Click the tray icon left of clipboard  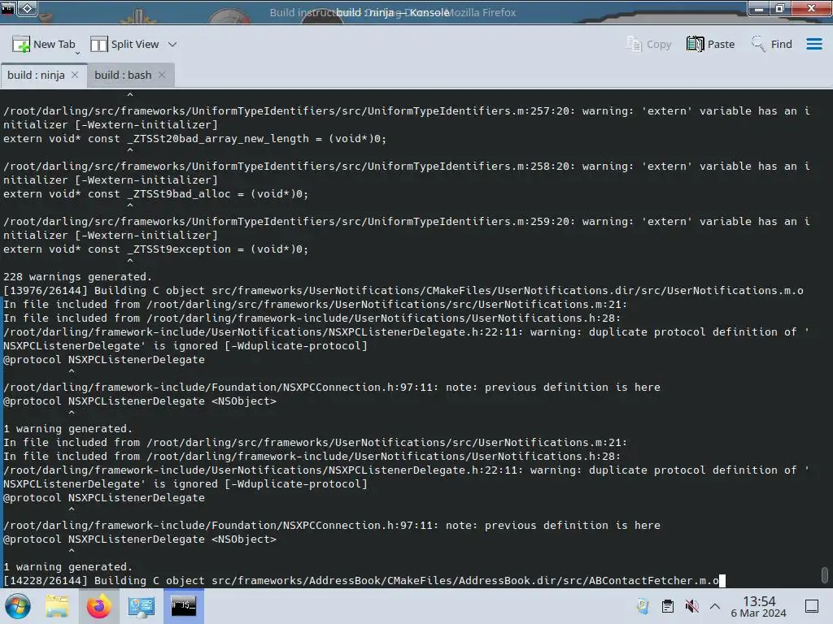[643, 606]
